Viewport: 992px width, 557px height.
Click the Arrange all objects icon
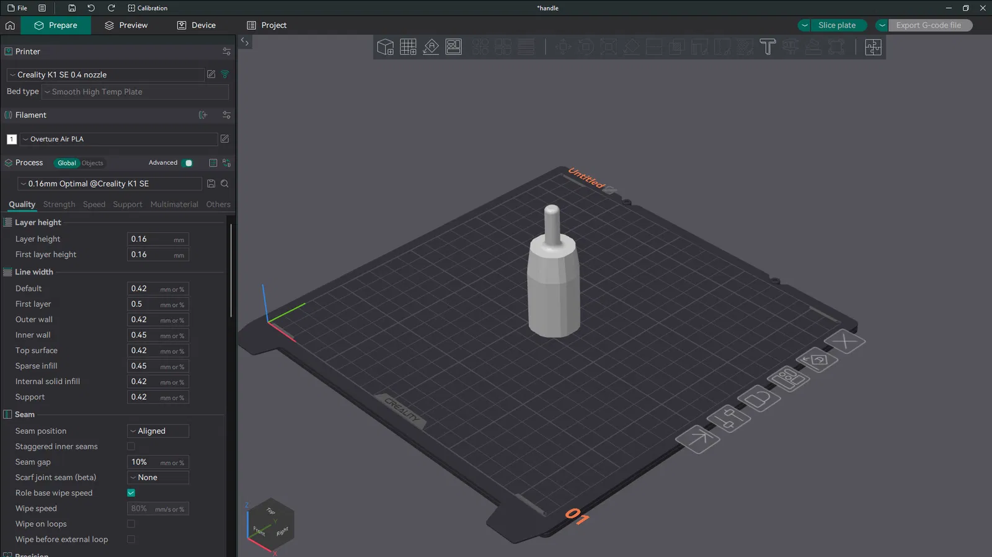[454, 47]
